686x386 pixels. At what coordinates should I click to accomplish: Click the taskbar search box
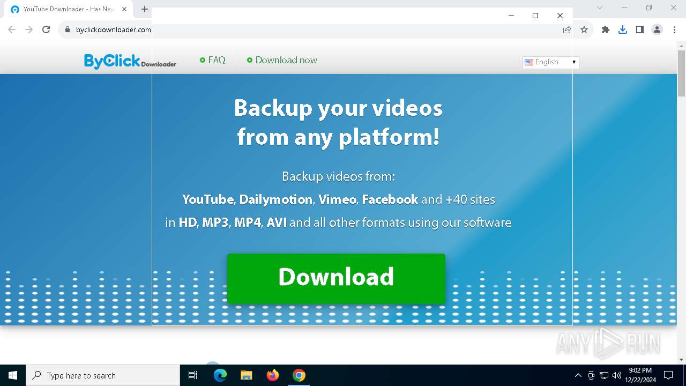[x=103, y=375]
